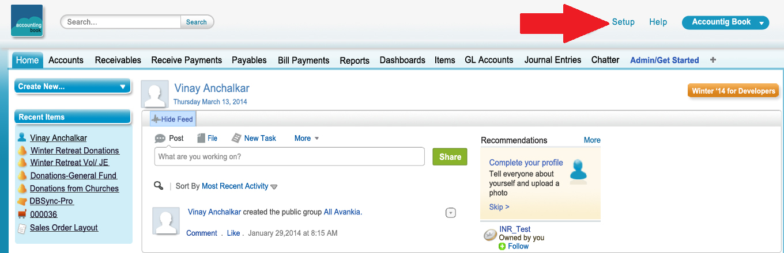This screenshot has width=784, height=253.
Task: Expand the Create New dropdown
Action: point(72,86)
